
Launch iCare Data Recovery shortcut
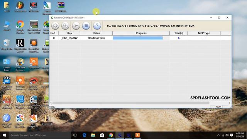click(x=20, y=64)
